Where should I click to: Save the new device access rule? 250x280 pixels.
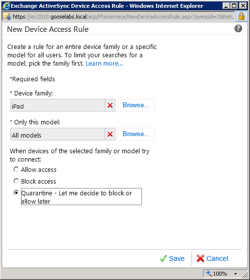coord(172,258)
